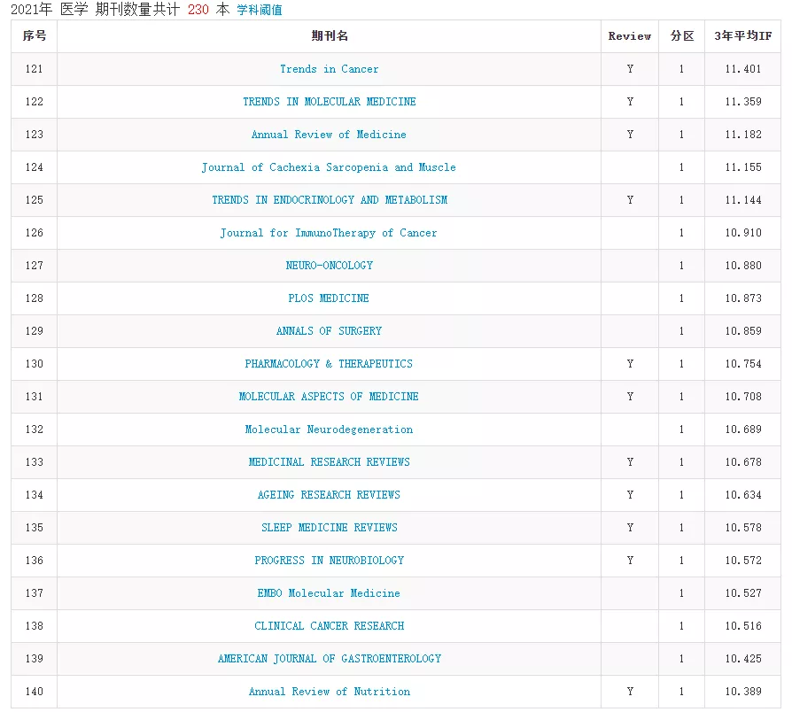Click AGEING RESEARCH REVIEWS journal
This screenshot has width=792, height=712.
[x=329, y=495]
